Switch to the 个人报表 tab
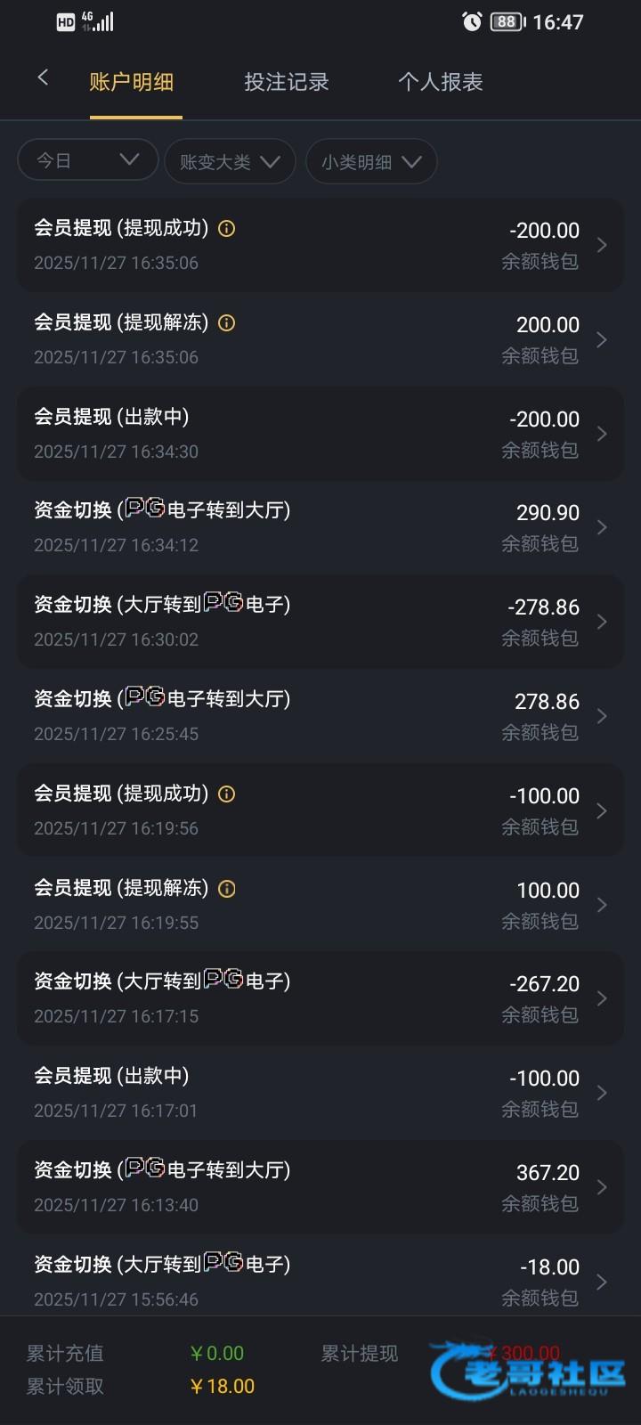Viewport: 641px width, 1425px height. pyautogui.click(x=441, y=82)
